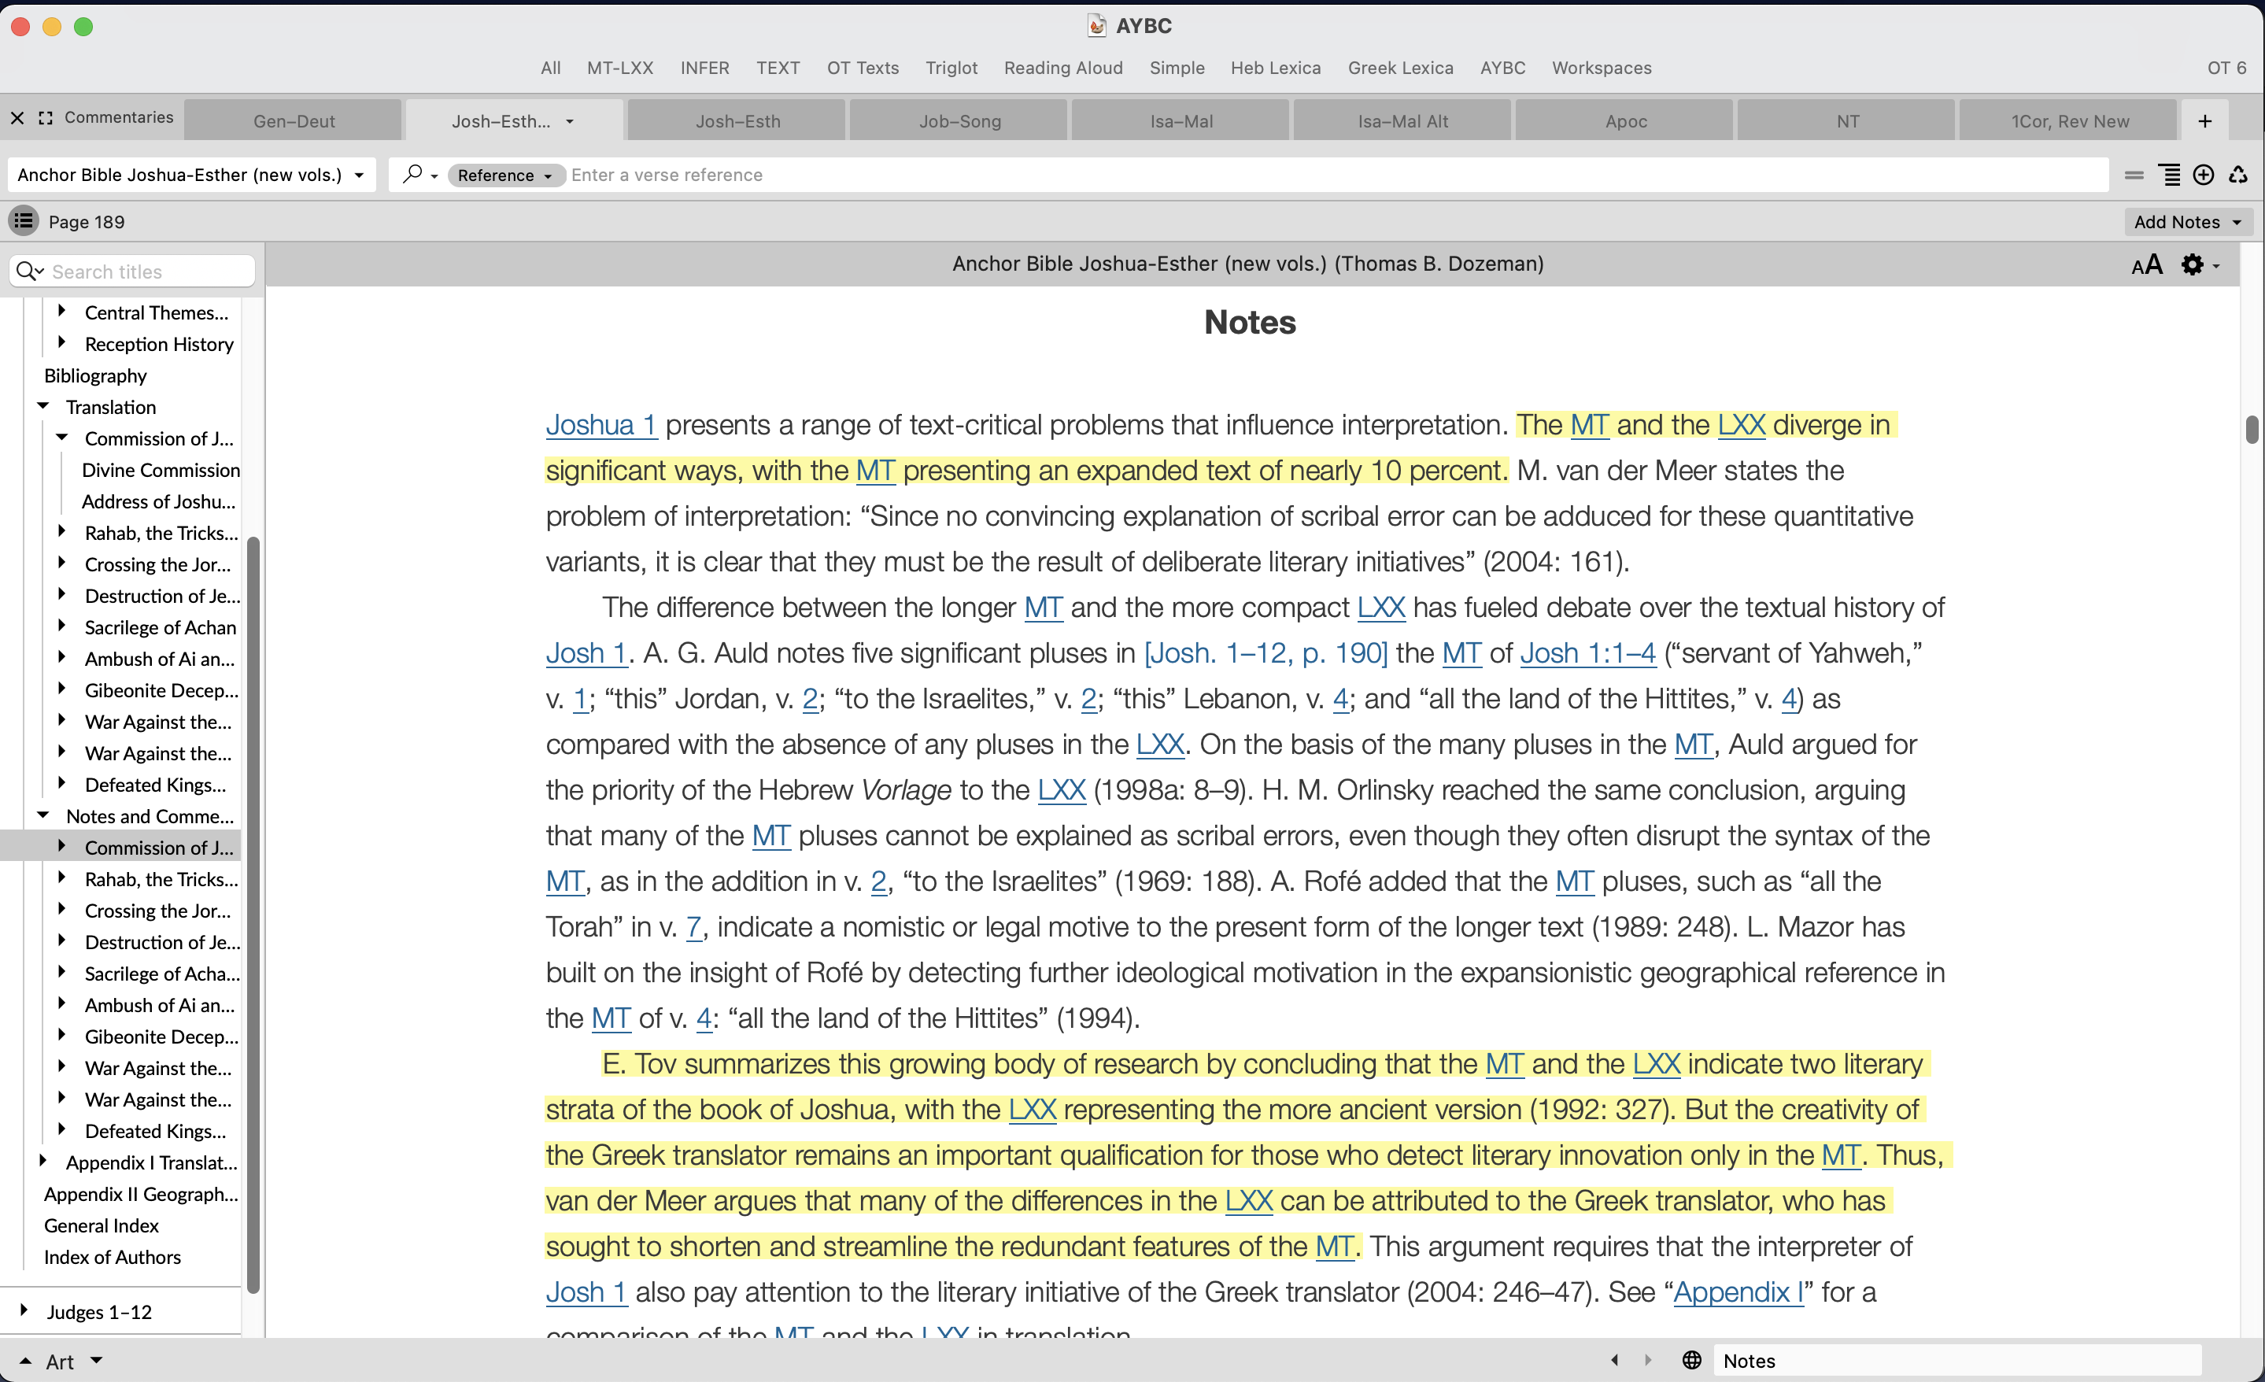This screenshot has height=1382, width=2265.
Task: Click the recycle icon in the toolbar
Action: [x=2238, y=175]
